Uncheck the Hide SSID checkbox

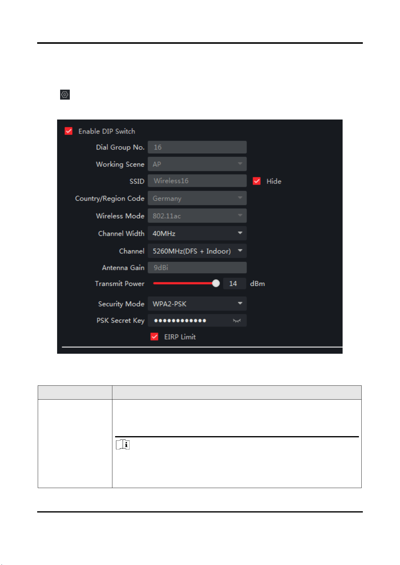[x=256, y=181]
